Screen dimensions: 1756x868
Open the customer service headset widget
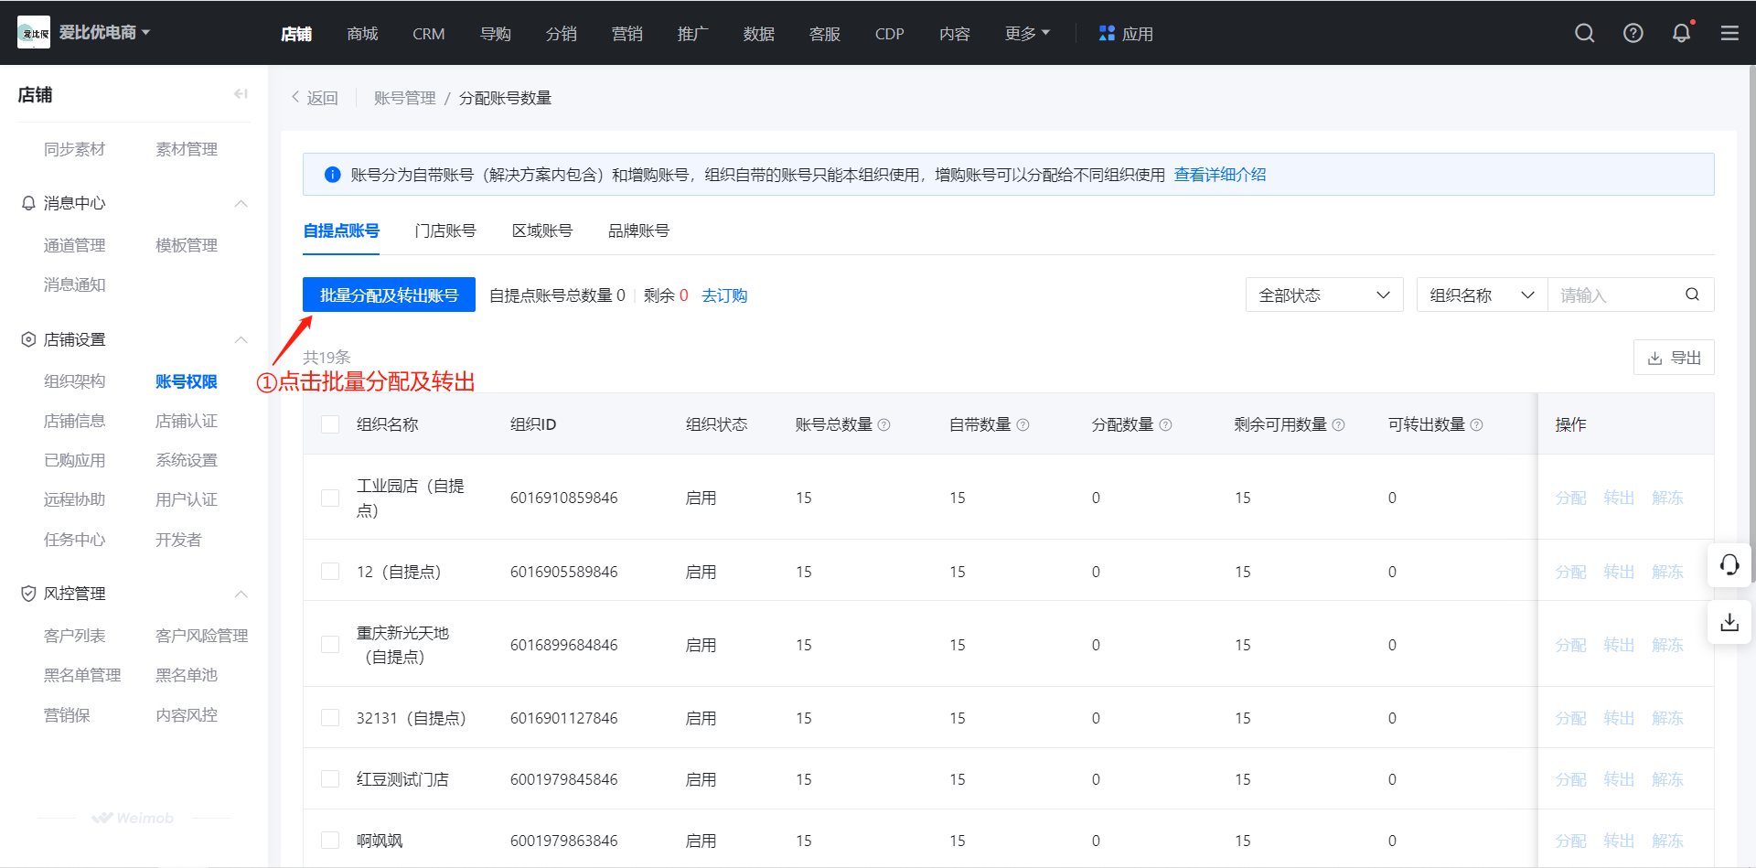[x=1729, y=565]
